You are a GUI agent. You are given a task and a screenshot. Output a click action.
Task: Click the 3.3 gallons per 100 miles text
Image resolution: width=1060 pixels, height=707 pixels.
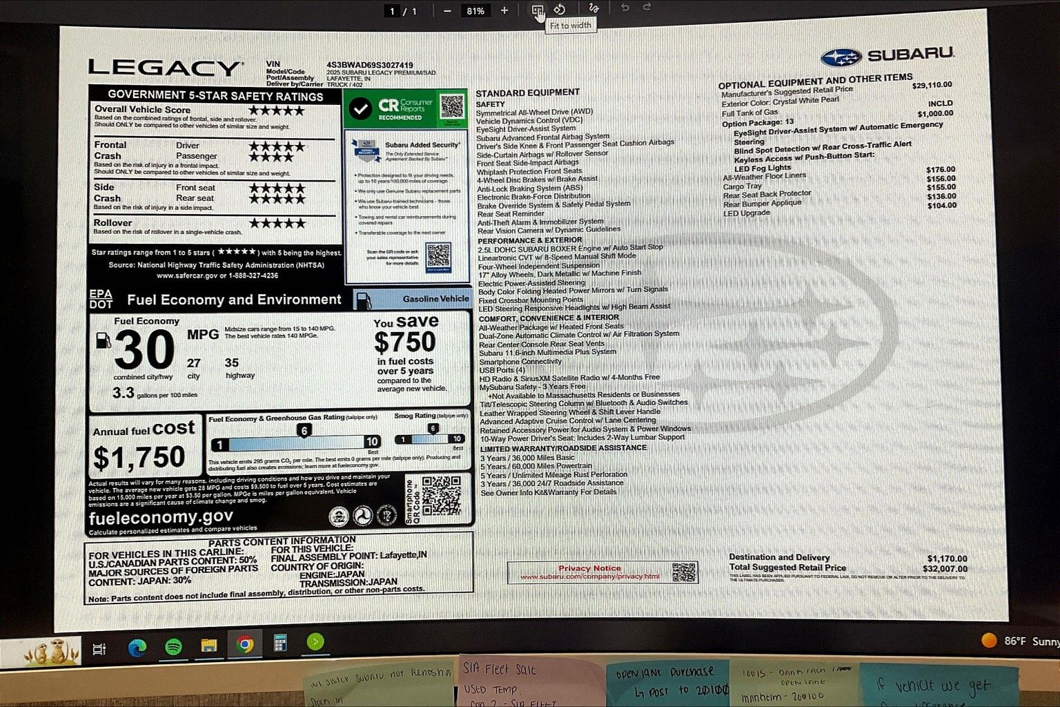coord(155,393)
